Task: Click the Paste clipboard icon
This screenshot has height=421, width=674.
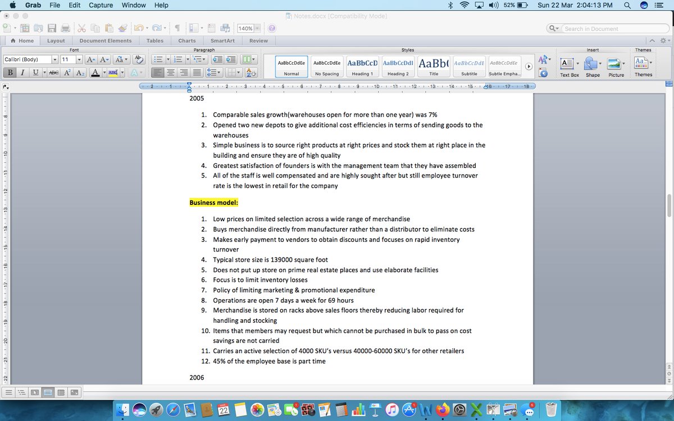Action: point(108,28)
